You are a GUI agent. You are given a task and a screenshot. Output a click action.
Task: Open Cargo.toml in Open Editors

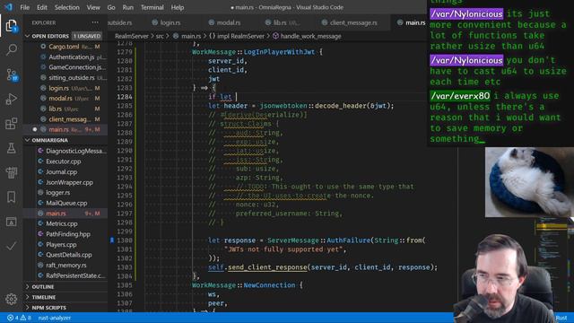pyautogui.click(x=65, y=47)
